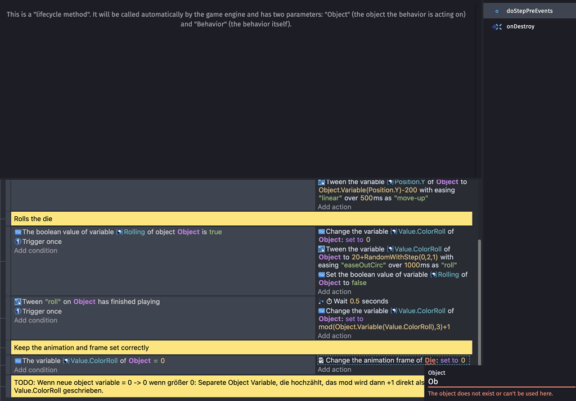576x401 pixels.
Task: Click the tween icon on 'roll has finished playing'
Action: [x=17, y=302]
